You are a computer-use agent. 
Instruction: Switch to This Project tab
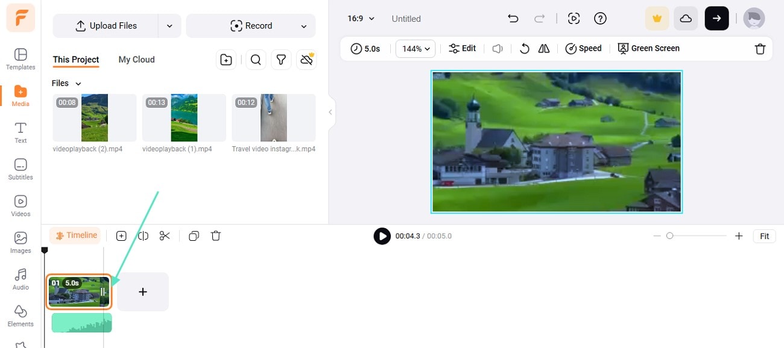pos(76,60)
